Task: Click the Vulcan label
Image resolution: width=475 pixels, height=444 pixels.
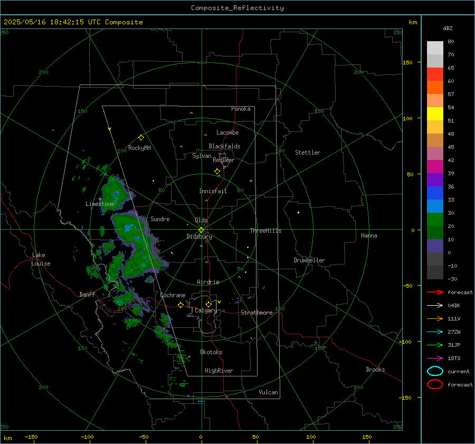Action: click(x=268, y=392)
